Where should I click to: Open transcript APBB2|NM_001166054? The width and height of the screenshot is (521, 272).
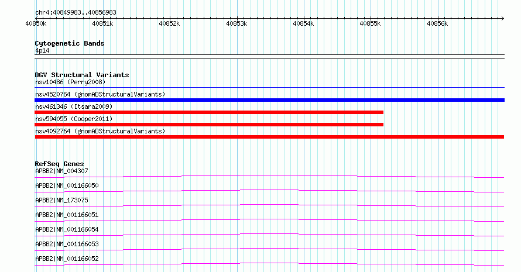click(67, 229)
